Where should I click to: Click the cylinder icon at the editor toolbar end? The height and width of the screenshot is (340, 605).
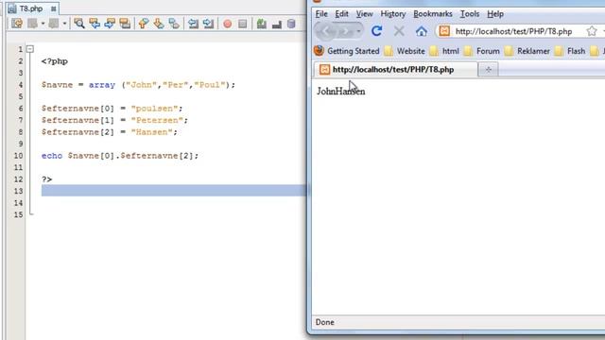291,24
